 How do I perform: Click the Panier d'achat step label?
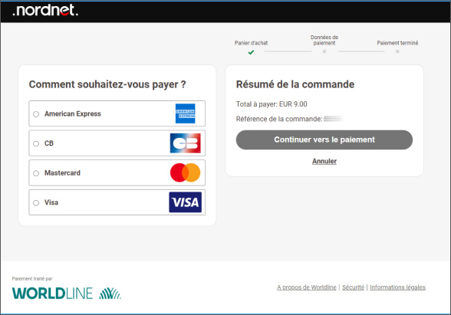coord(251,43)
